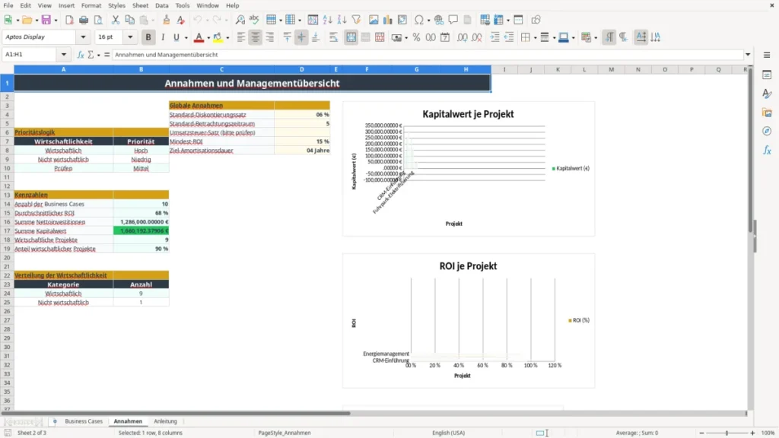779x438 pixels.
Task: Open the Borders dropdown arrow
Action: (x=535, y=38)
